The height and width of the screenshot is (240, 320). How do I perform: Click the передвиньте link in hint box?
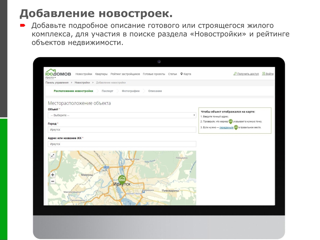point(226,127)
